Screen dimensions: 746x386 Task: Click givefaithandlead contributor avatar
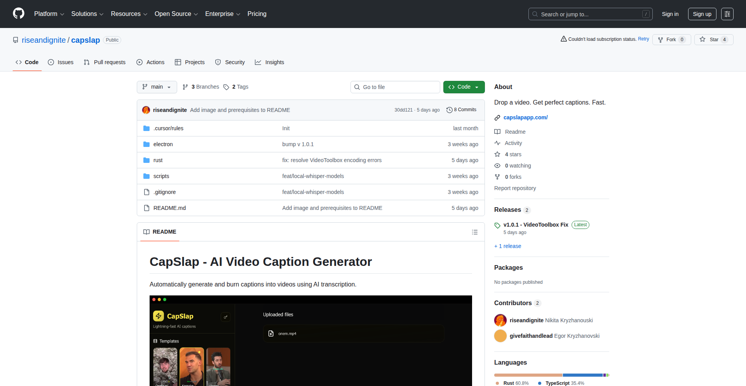tap(500, 336)
